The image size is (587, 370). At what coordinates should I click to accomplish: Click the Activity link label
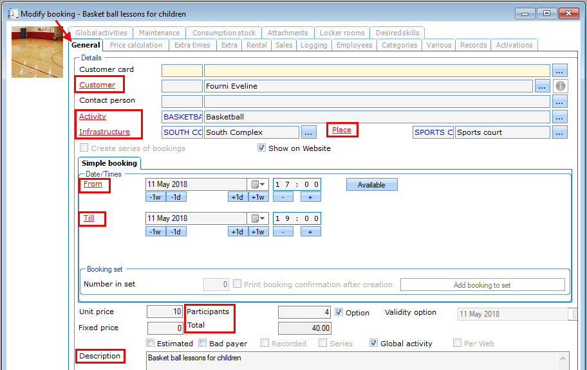(93, 116)
